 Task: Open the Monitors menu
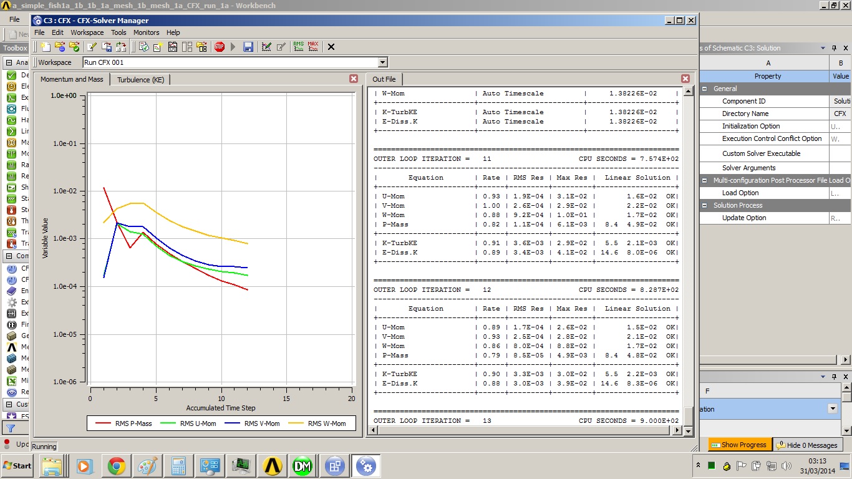[147, 32]
